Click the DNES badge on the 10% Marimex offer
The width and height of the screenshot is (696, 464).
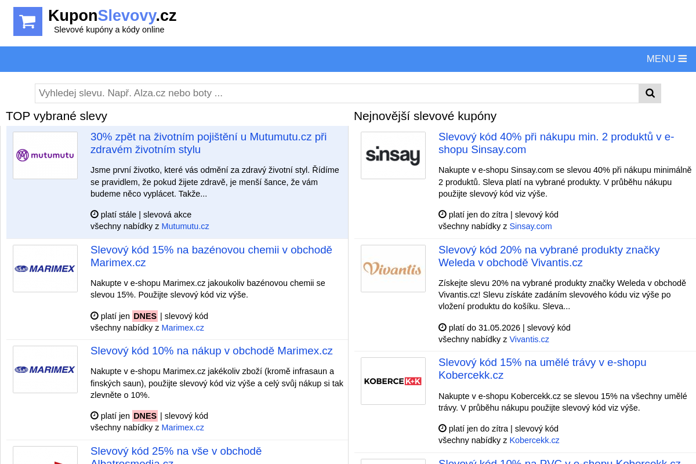(x=145, y=416)
